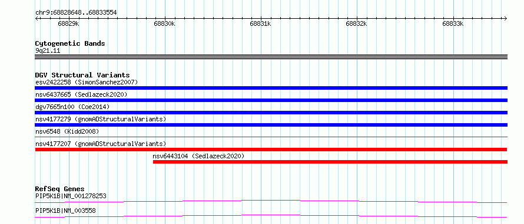Click the Cytogenetic Bands track heading

[70, 43]
